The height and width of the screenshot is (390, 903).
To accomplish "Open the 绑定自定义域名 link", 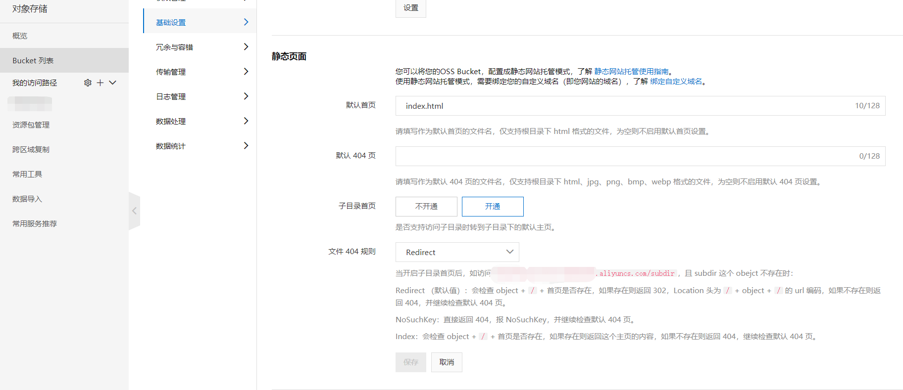I will pos(676,81).
